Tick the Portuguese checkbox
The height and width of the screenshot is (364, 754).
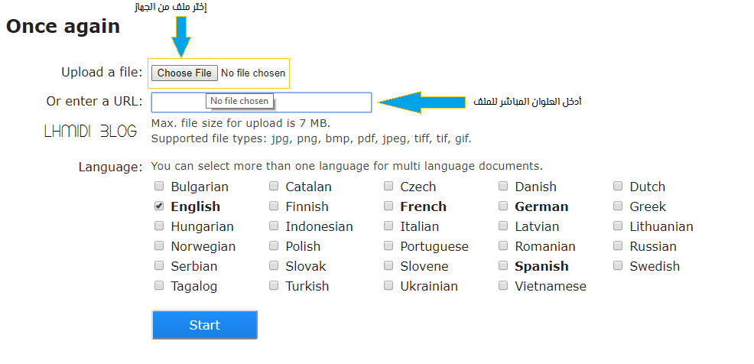pyautogui.click(x=388, y=245)
